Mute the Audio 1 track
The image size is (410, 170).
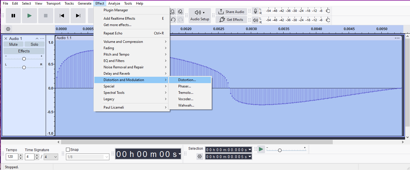point(13,44)
